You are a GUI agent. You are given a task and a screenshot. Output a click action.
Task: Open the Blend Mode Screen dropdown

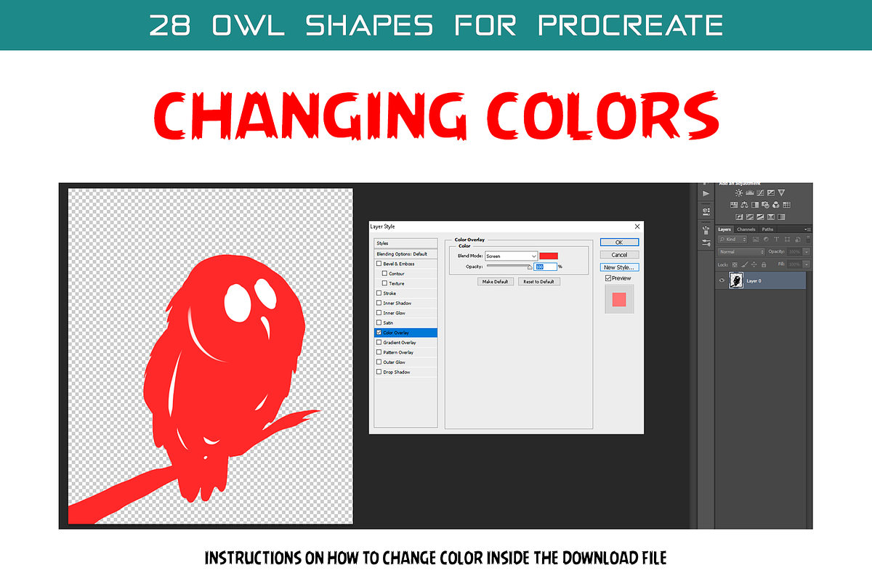point(512,256)
